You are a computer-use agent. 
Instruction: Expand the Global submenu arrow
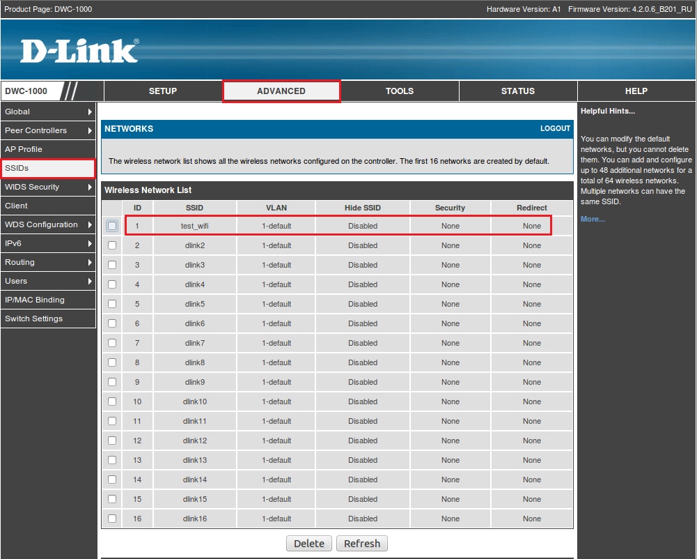(90, 112)
